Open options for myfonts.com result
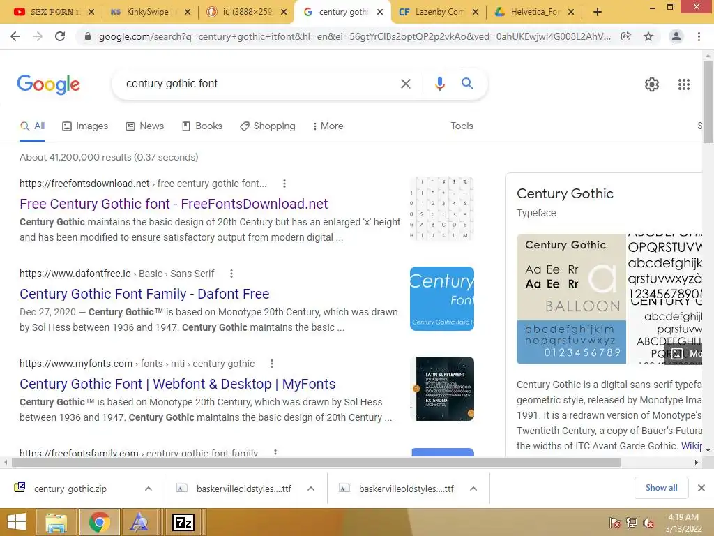 pyautogui.click(x=271, y=364)
